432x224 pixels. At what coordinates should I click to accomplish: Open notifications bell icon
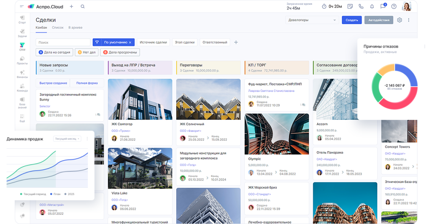[x=372, y=6]
